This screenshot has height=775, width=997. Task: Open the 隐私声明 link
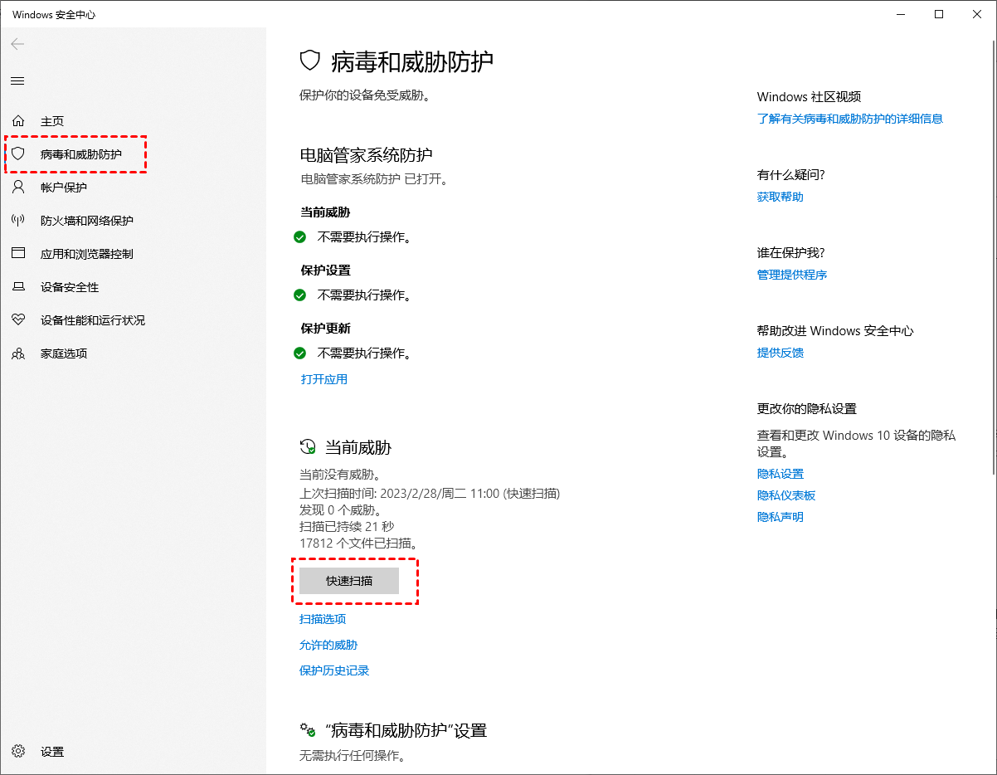point(781,517)
